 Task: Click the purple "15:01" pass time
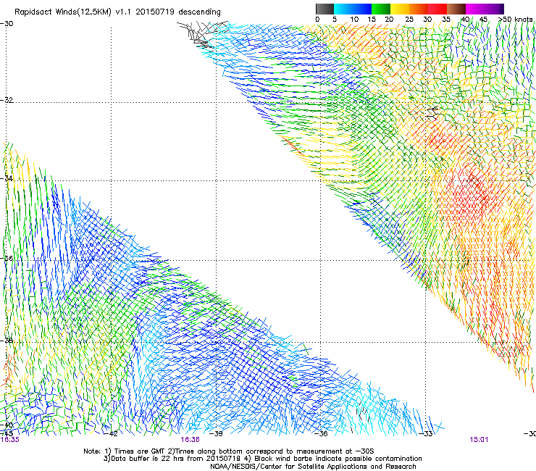479,440
